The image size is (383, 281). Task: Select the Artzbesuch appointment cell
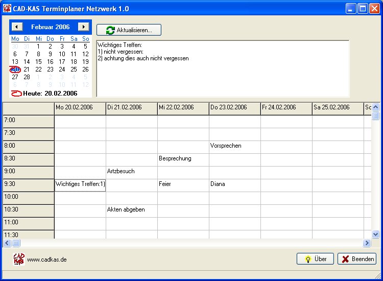coord(131,171)
